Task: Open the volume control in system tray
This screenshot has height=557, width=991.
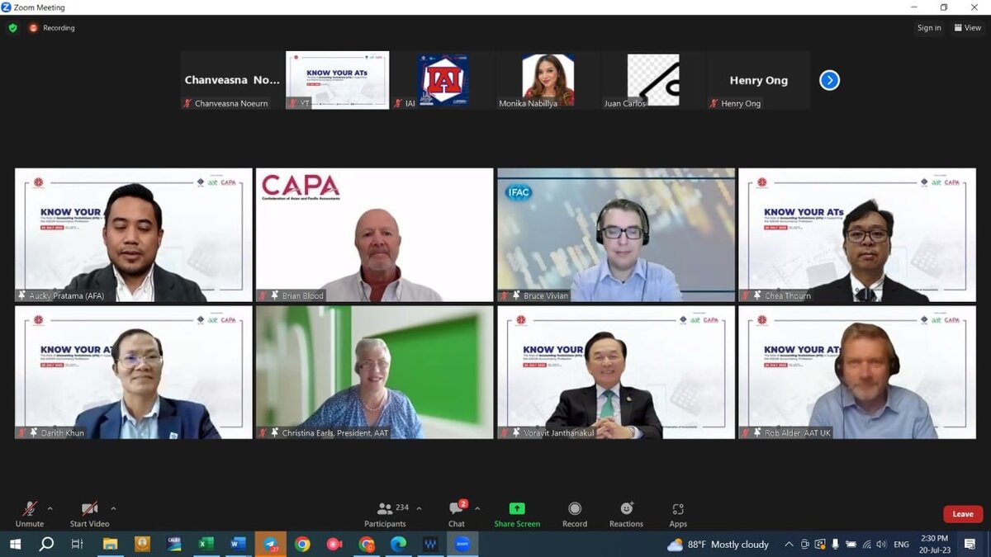Action: (881, 544)
